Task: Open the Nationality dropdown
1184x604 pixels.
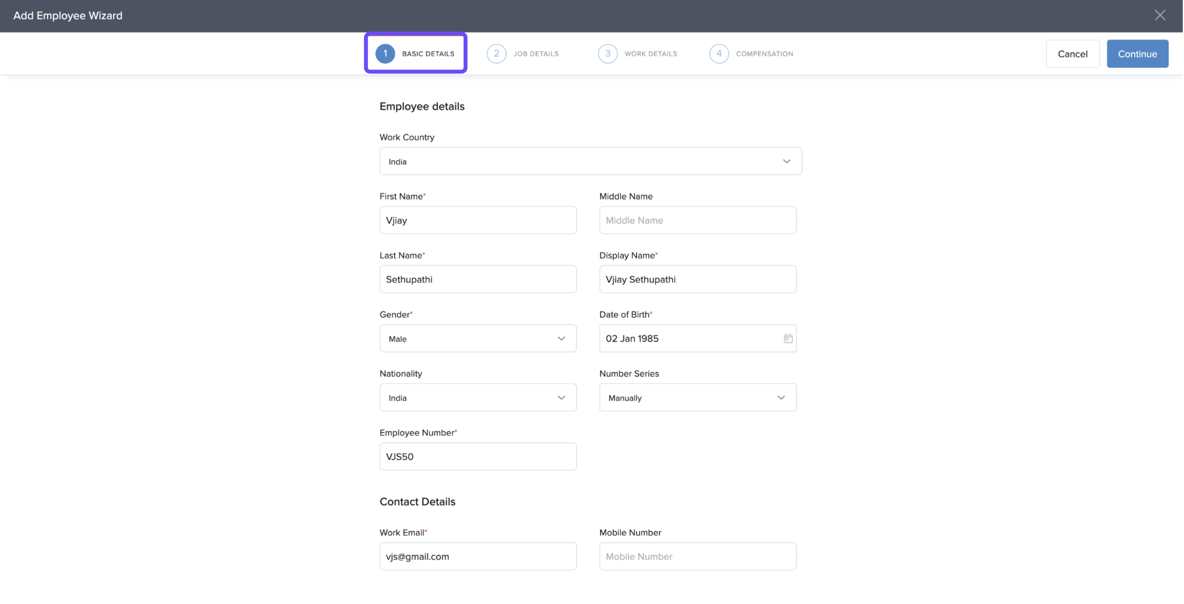Action: point(477,398)
